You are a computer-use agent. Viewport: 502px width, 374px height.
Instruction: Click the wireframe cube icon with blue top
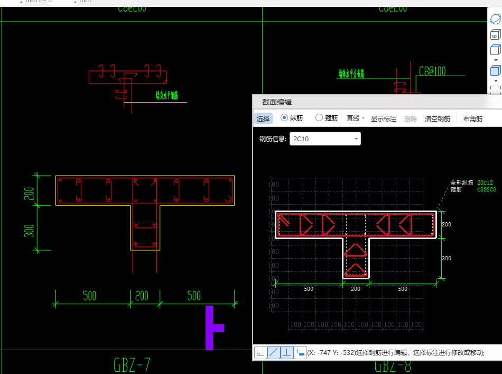click(x=495, y=50)
